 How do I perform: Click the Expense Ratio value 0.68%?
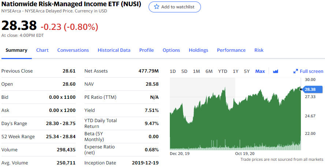[152, 150]
